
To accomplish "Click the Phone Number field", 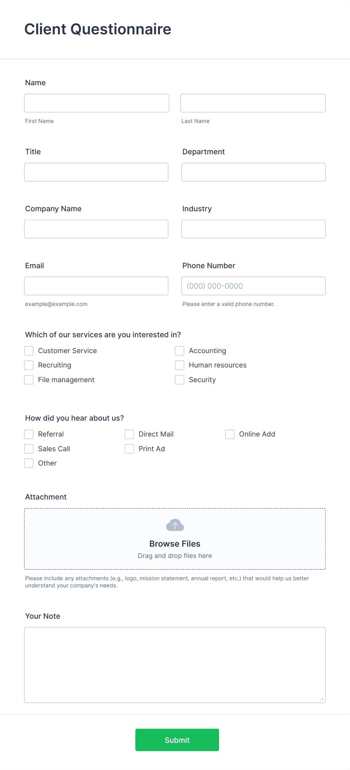I will pyautogui.click(x=253, y=286).
